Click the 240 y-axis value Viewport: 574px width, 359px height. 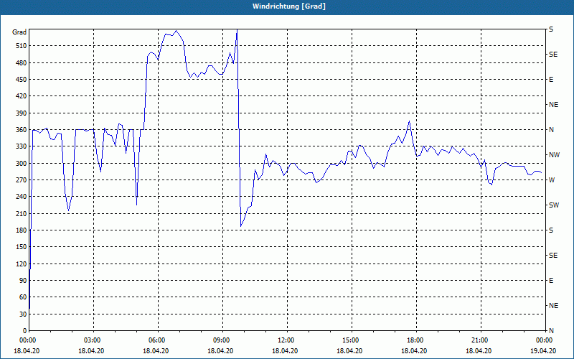point(22,197)
